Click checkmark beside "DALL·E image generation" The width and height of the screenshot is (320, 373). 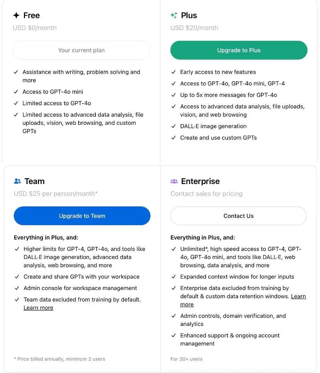point(173,126)
